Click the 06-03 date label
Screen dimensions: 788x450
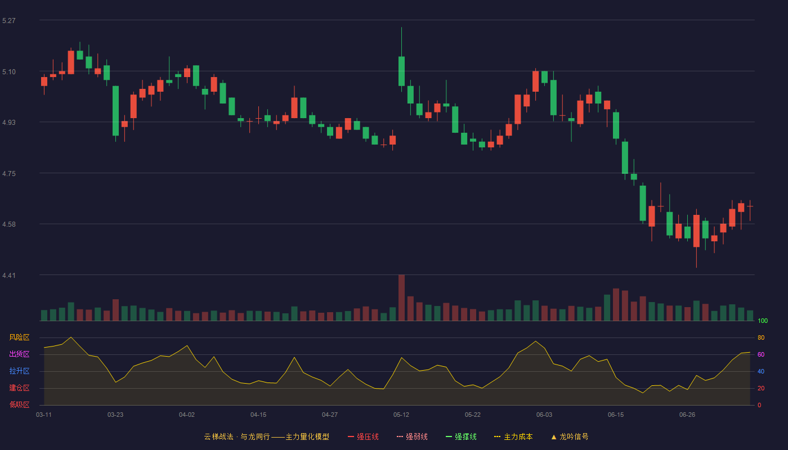tap(544, 415)
